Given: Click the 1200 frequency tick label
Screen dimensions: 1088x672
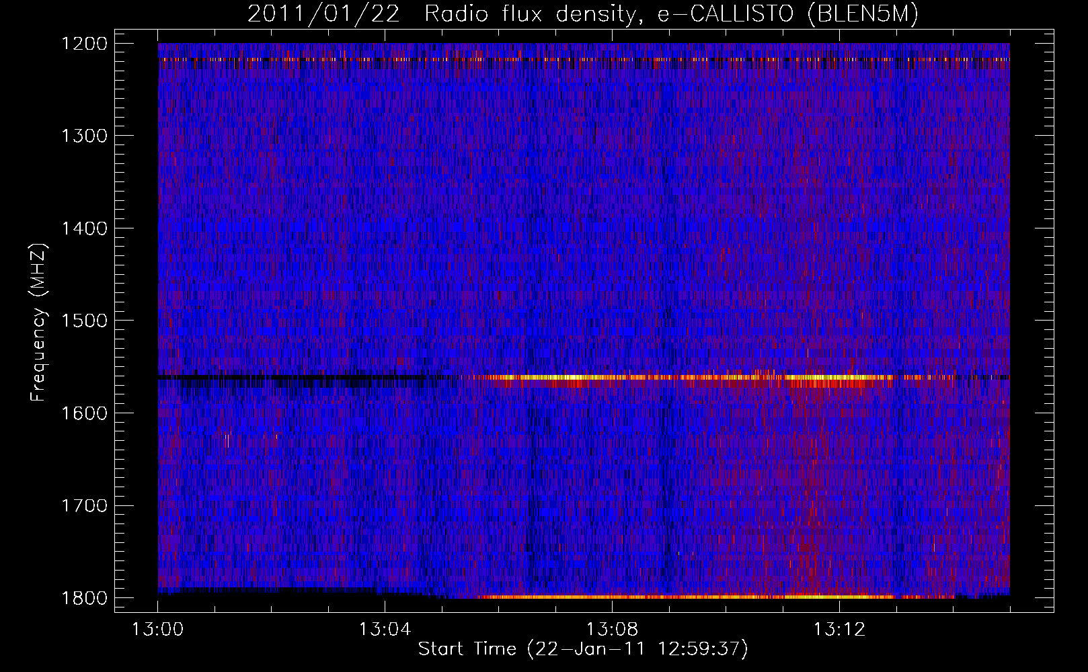Looking at the screenshot, I should coord(84,44).
